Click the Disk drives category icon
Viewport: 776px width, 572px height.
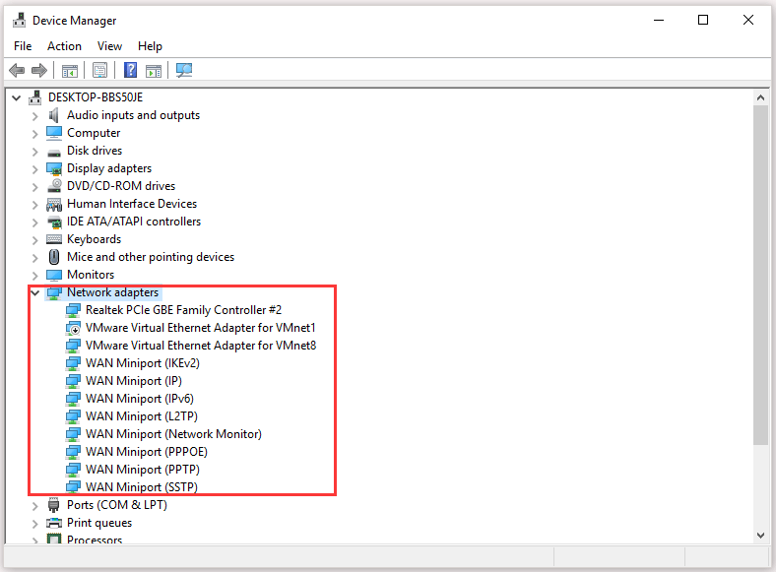click(x=54, y=152)
